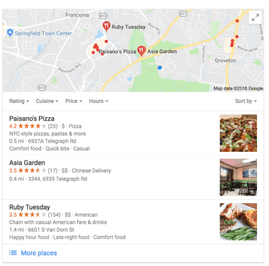
Task: Click the More places link
Action: [x=39, y=253]
